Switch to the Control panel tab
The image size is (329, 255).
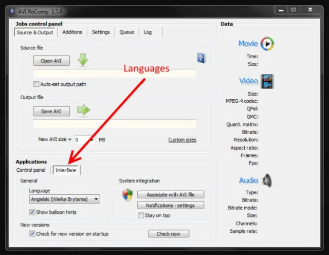(31, 170)
